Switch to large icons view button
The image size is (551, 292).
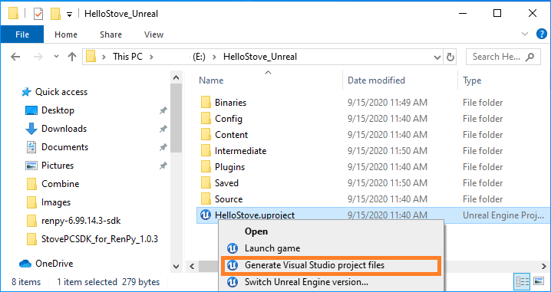tap(539, 281)
